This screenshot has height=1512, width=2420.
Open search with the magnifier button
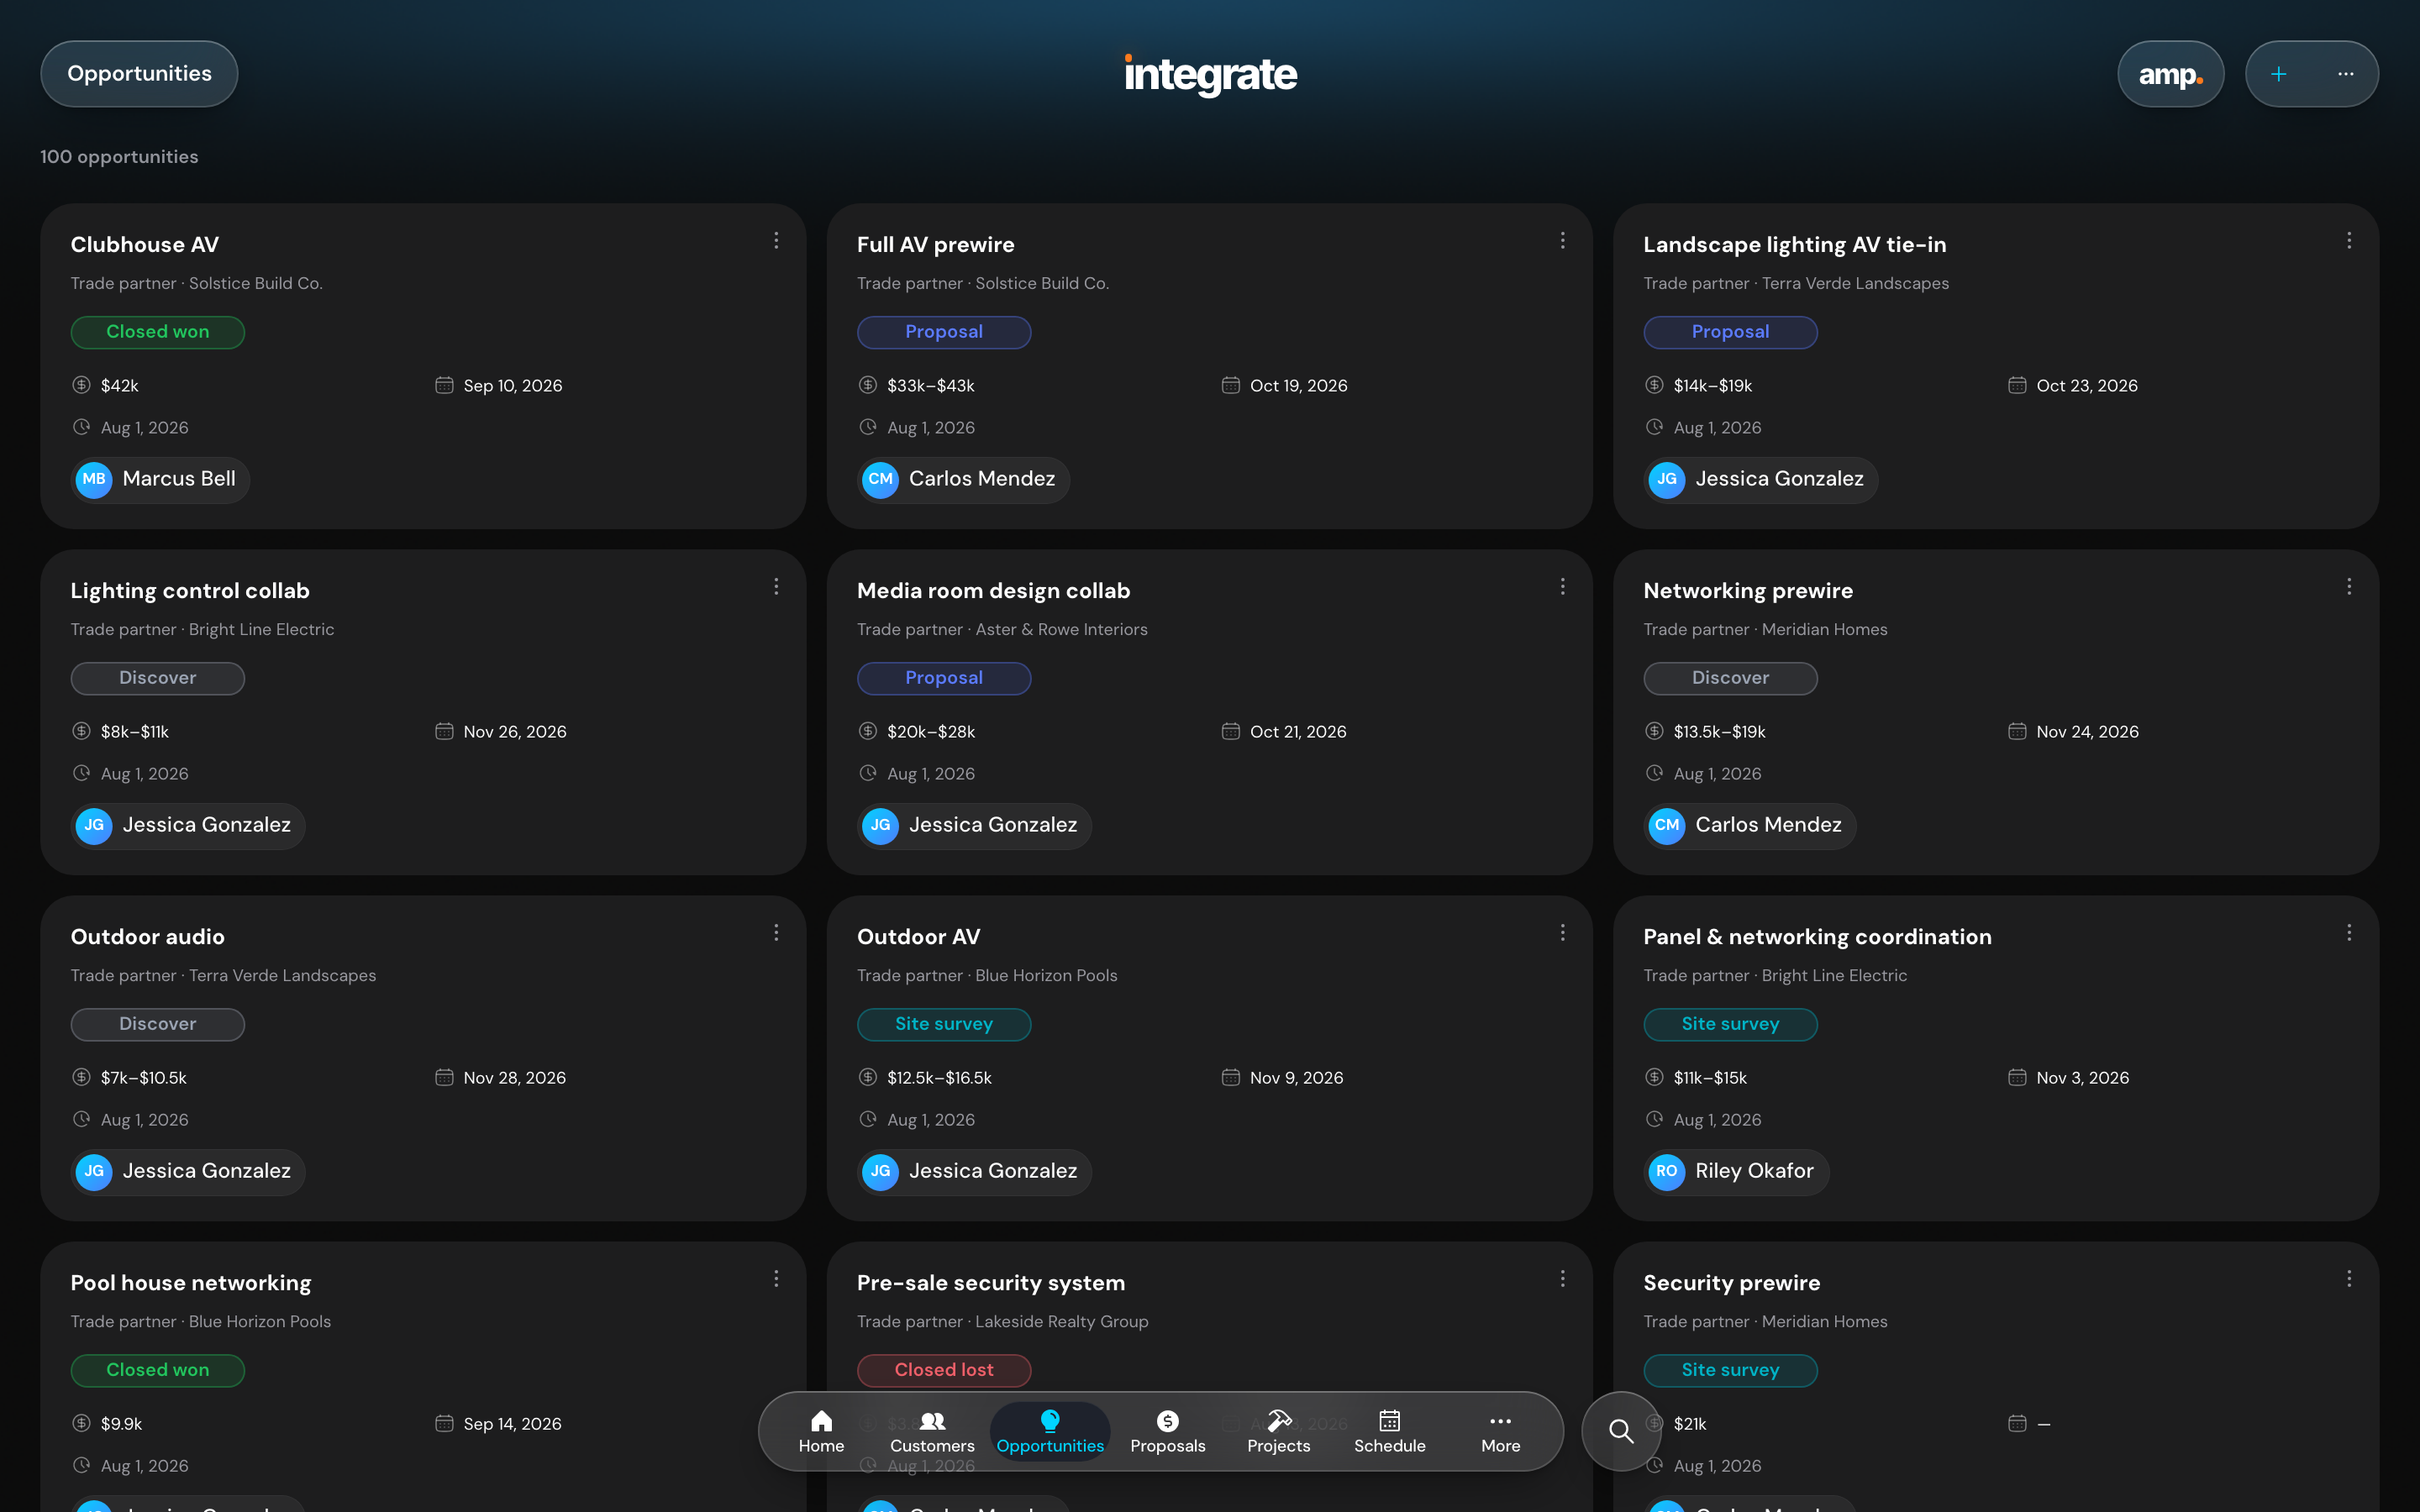tap(1621, 1431)
